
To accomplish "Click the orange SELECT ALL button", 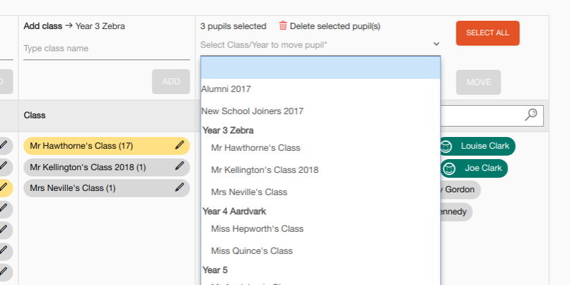I will (x=488, y=33).
